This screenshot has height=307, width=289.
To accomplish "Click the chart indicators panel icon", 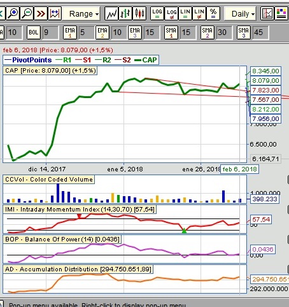I will point(267,13).
